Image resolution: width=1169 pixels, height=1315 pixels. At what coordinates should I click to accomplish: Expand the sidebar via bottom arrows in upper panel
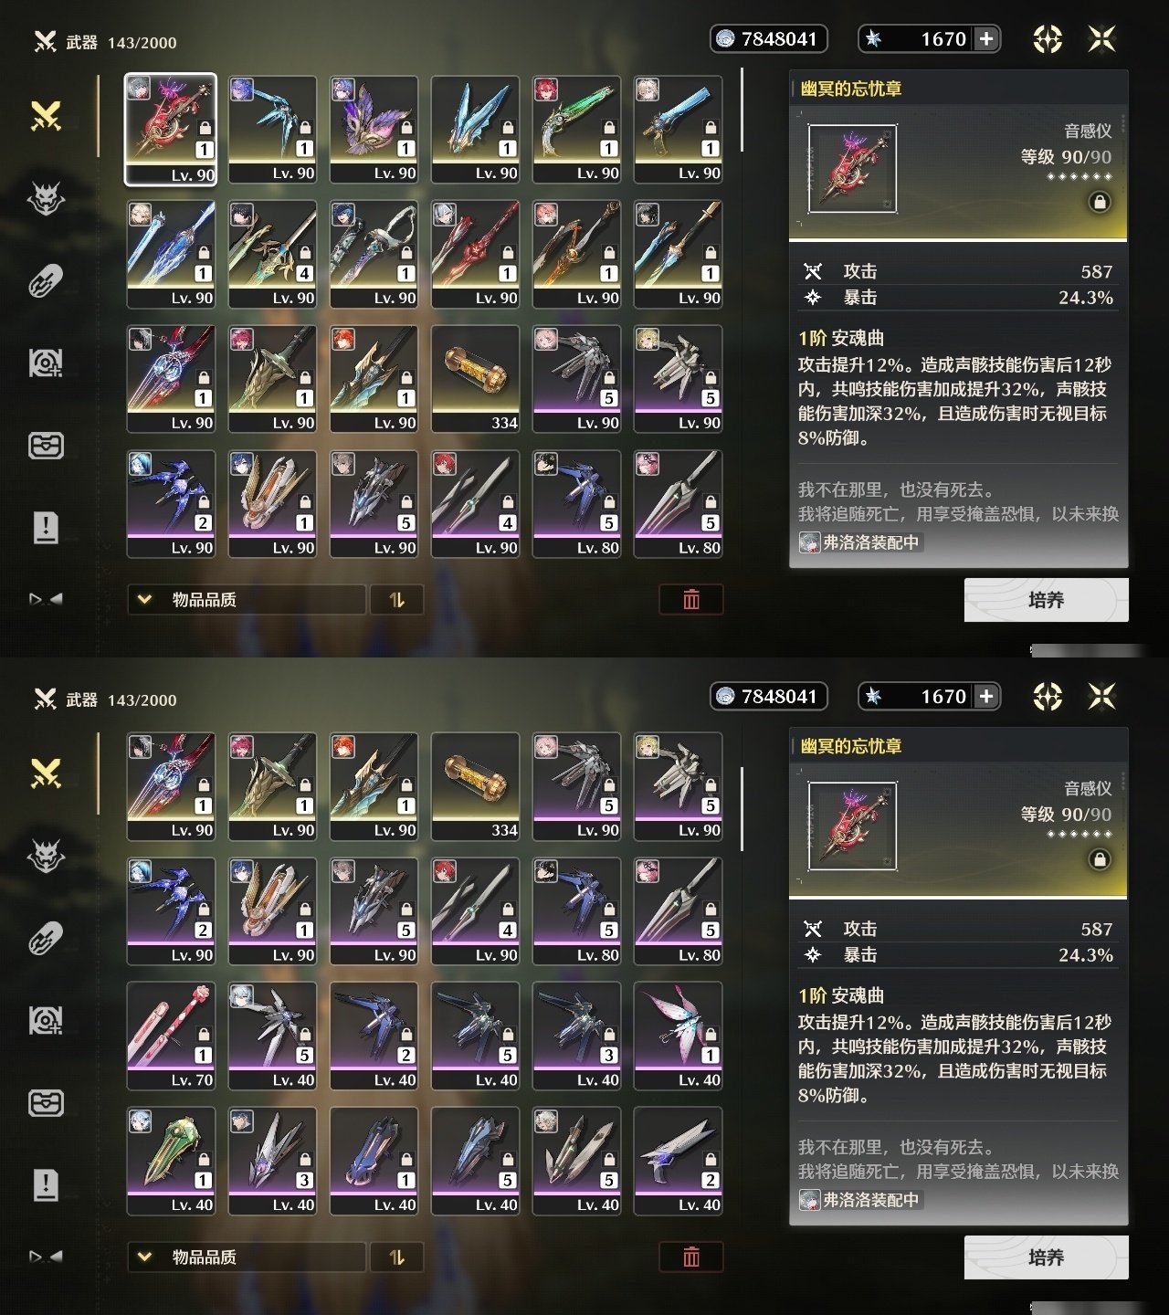pos(46,599)
